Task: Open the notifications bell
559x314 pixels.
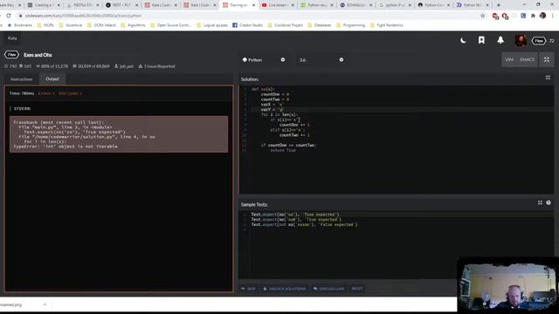Action: tap(500, 40)
